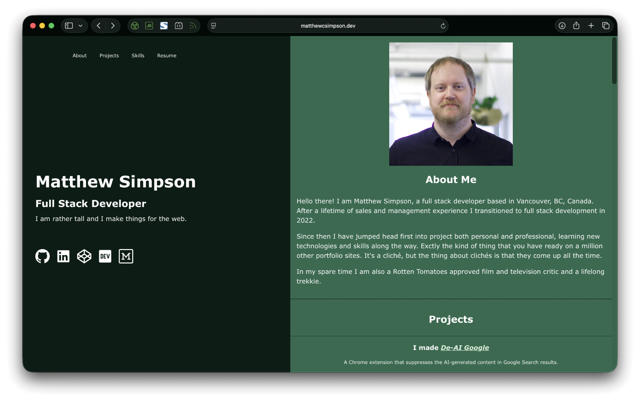
Task: Go forward to the next page
Action: 113,26
